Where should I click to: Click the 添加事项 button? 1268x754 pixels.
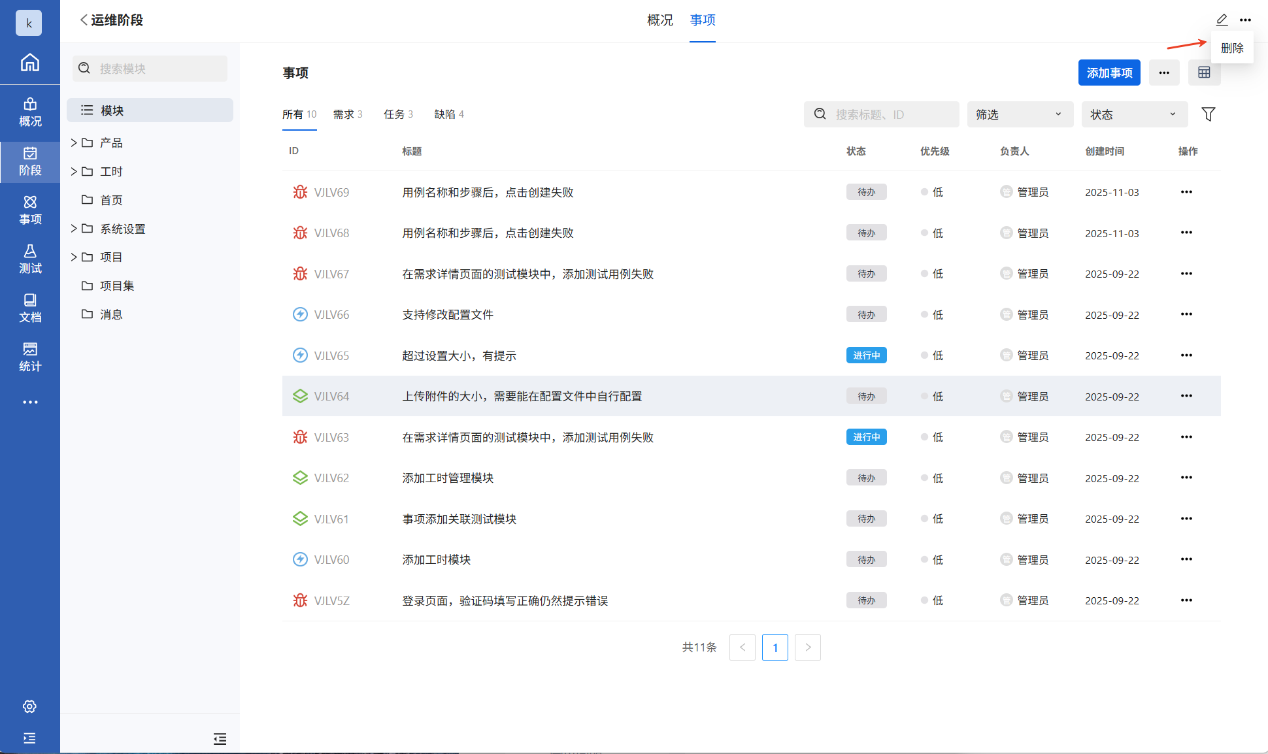(x=1109, y=73)
